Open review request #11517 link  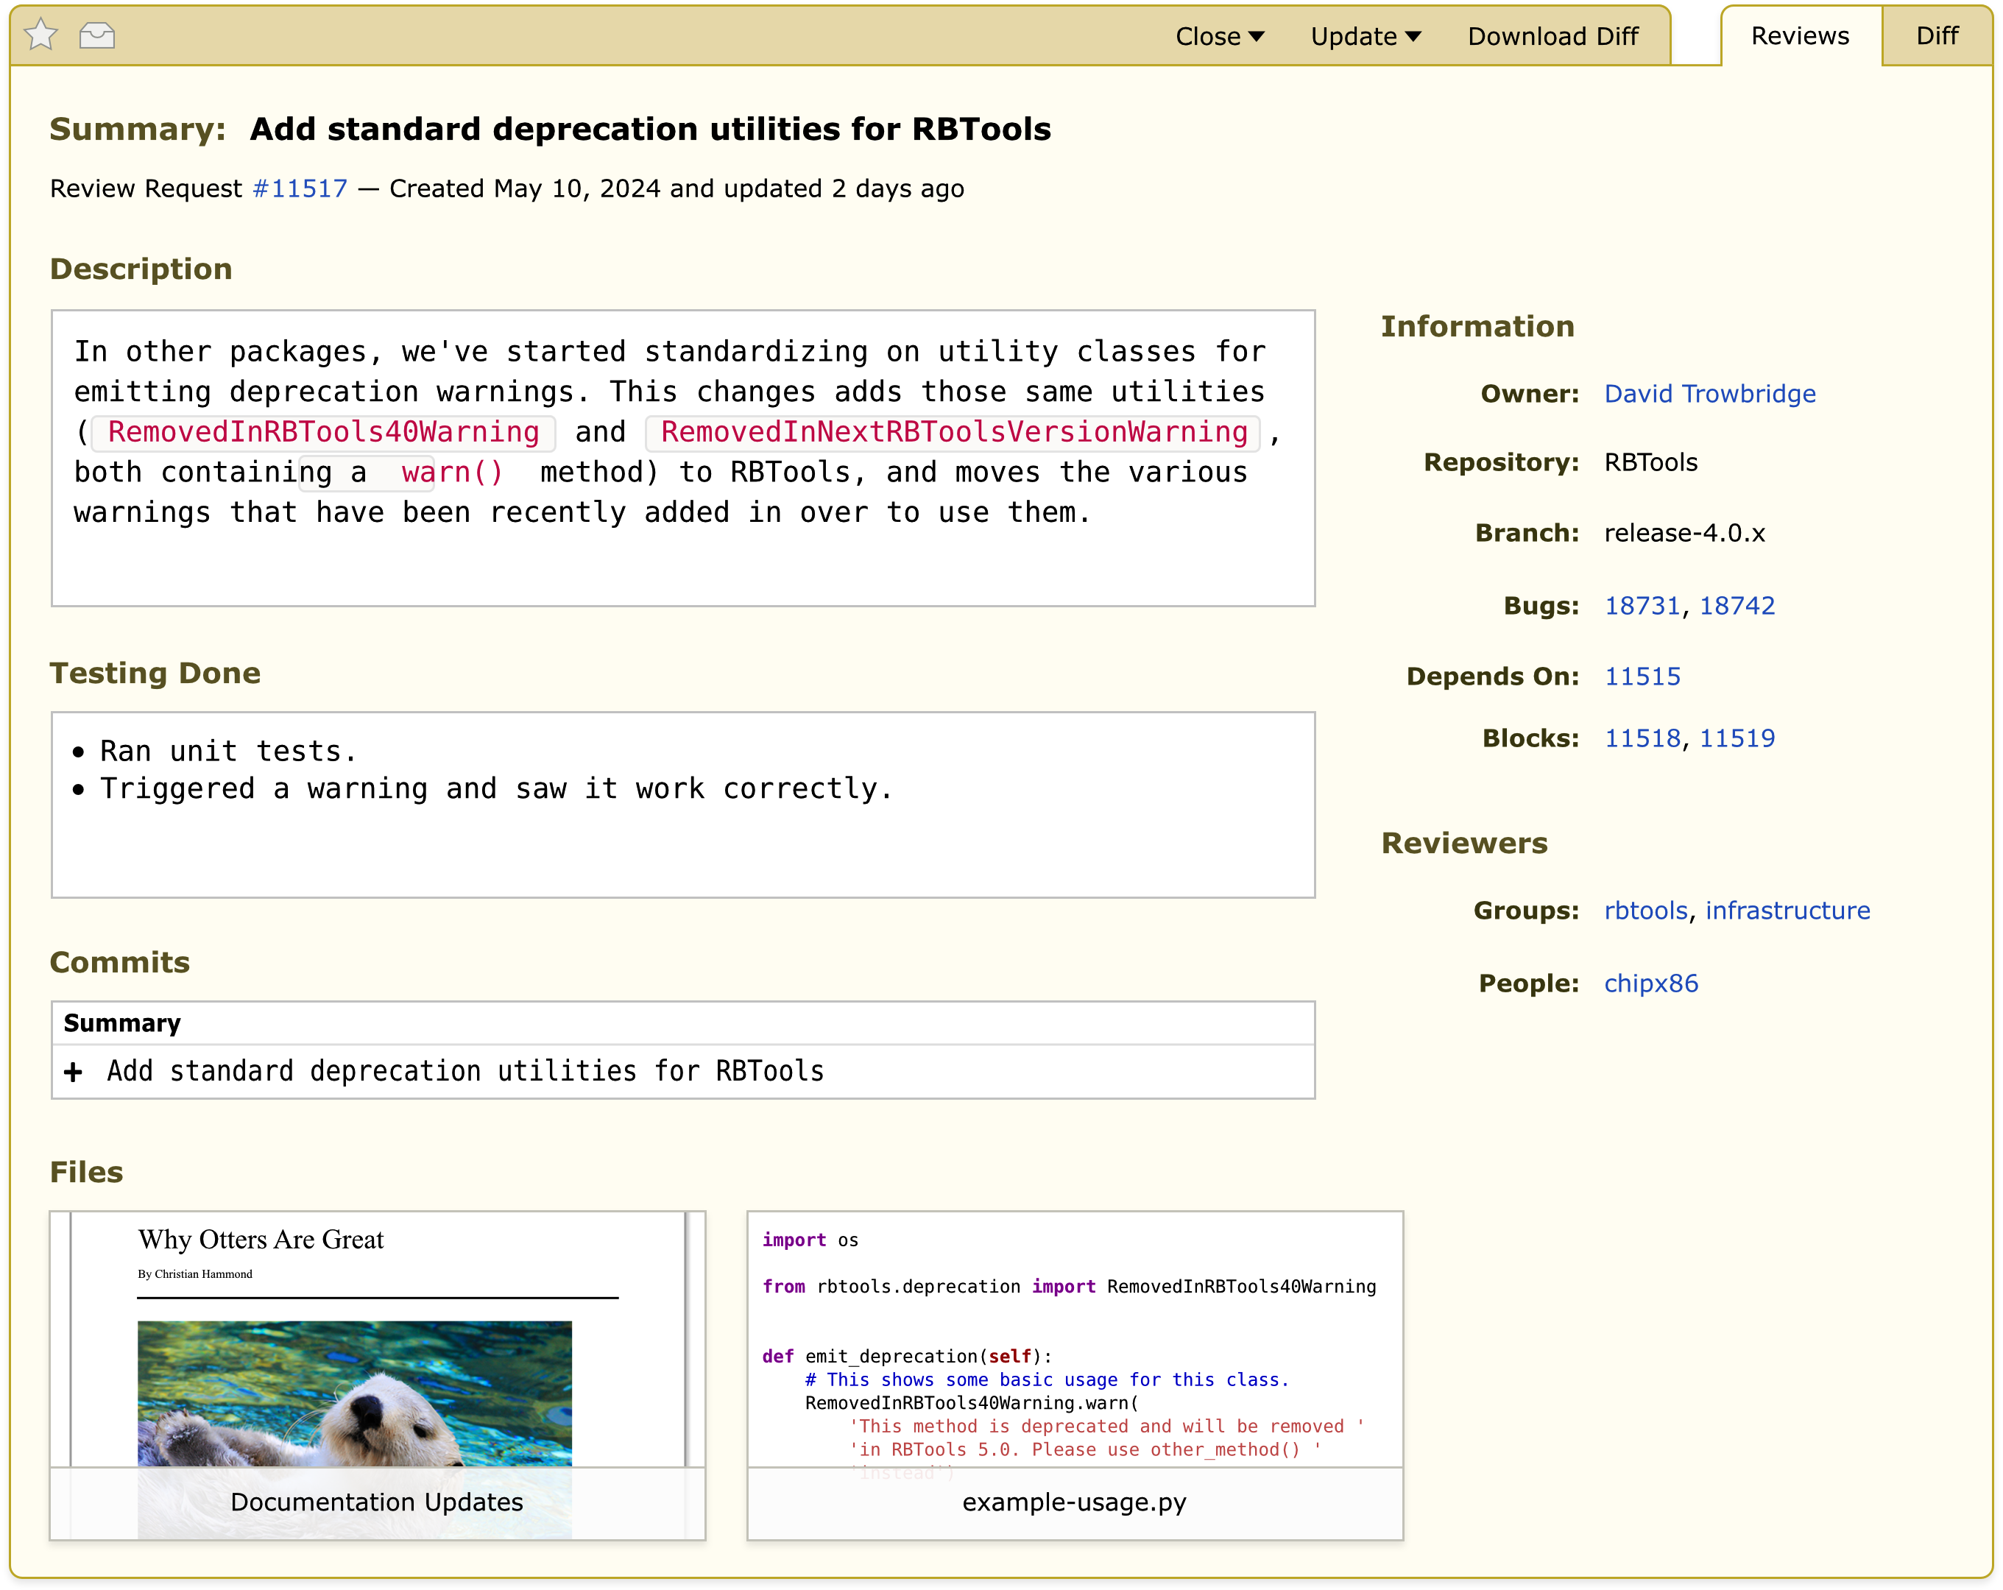[x=299, y=188]
